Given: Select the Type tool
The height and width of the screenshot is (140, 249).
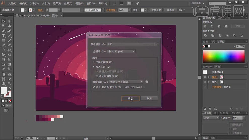Looking at the screenshot, I should pyautogui.click(x=3, y=36).
